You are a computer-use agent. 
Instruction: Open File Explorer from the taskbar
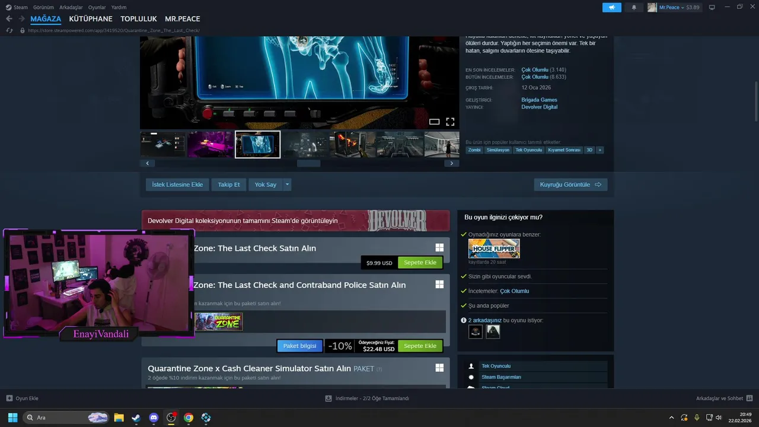(119, 418)
